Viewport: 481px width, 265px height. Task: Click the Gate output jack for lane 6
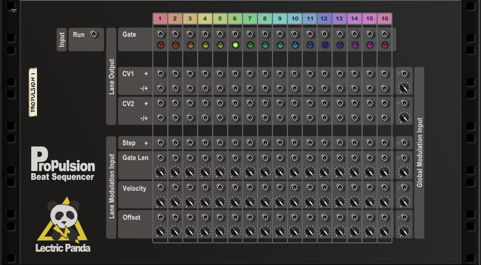click(x=235, y=34)
